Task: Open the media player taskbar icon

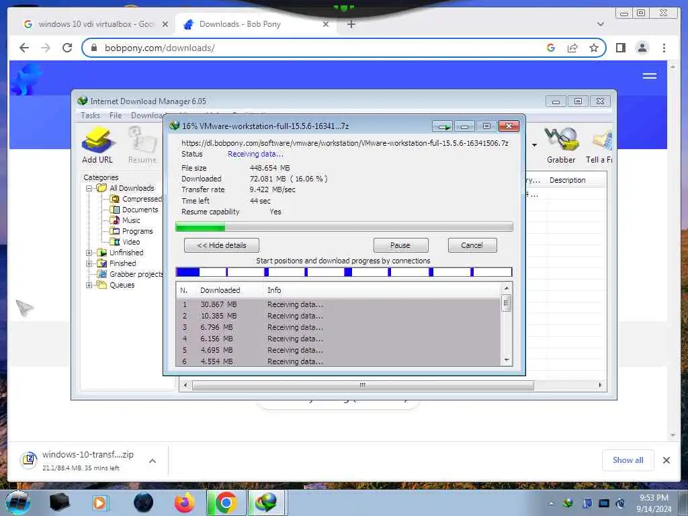Action: click(100, 503)
